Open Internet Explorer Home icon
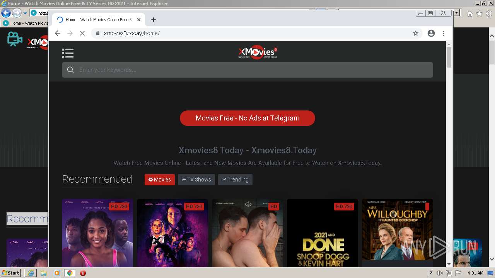Image resolution: width=495 pixels, height=278 pixels. click(x=470, y=14)
